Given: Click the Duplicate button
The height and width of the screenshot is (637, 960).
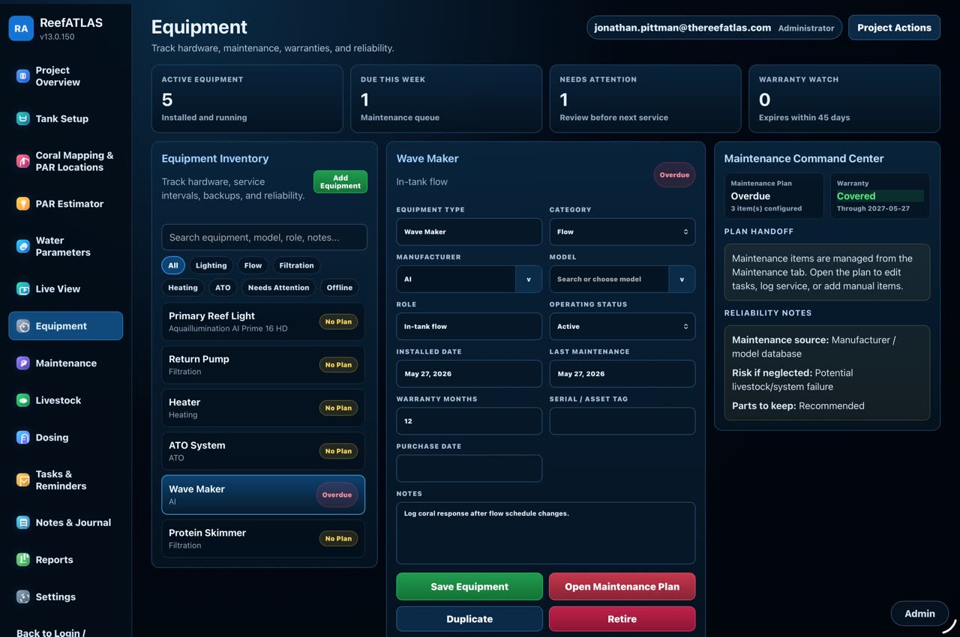Looking at the screenshot, I should 469,619.
